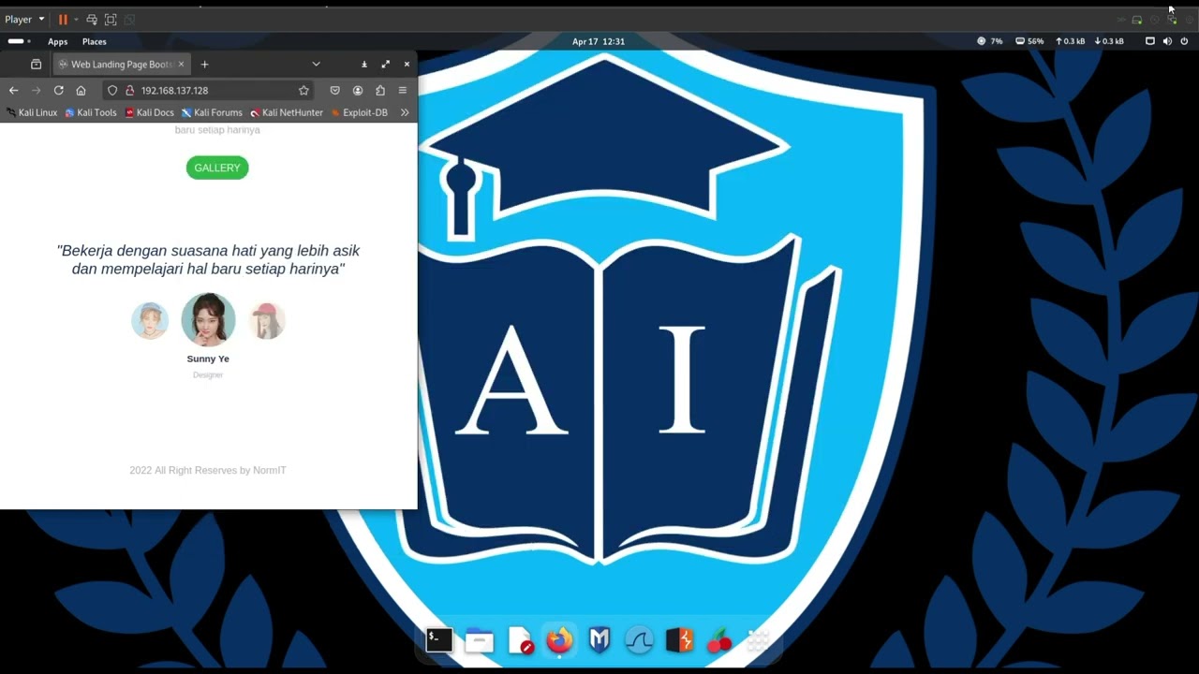Open Firefox recent browsing view icon
Image resolution: width=1199 pixels, height=674 pixels.
click(x=36, y=64)
